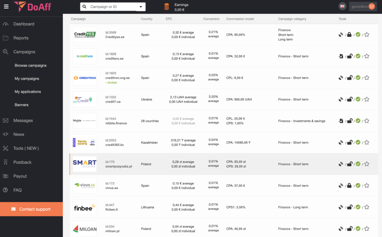Star the creditron.org.es campaign
Viewport: 382px width, 237px height.
(x=367, y=78)
